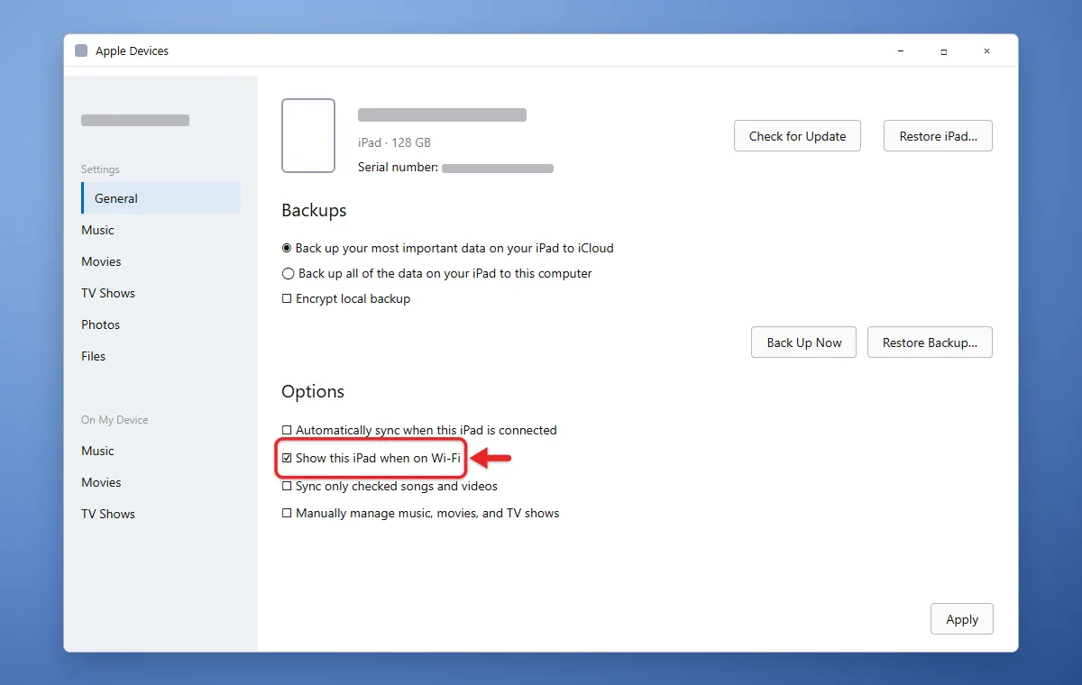The image size is (1082, 685).
Task: Click Back Up Now
Action: point(803,342)
